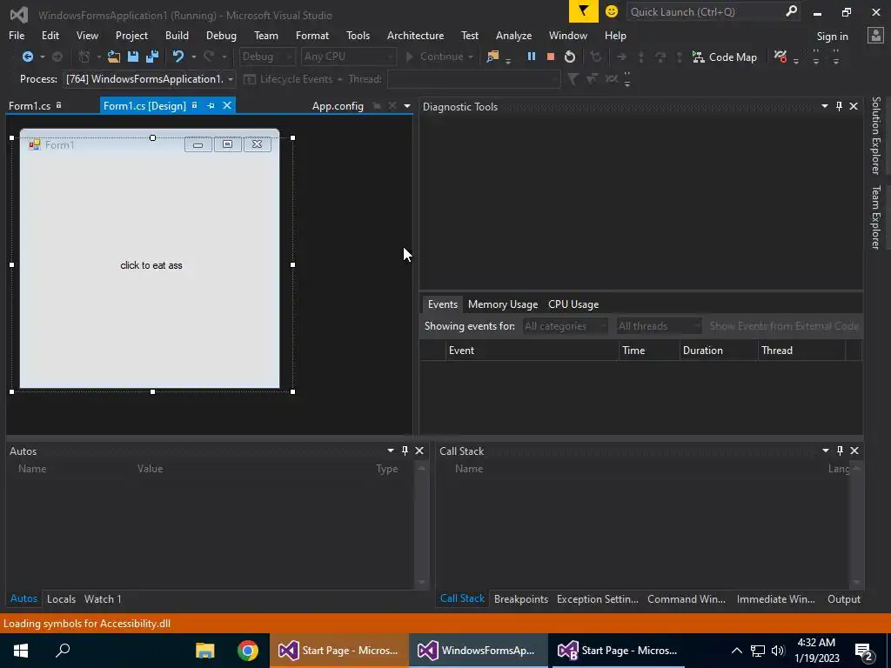
Task: Open the Output tab
Action: click(x=844, y=598)
